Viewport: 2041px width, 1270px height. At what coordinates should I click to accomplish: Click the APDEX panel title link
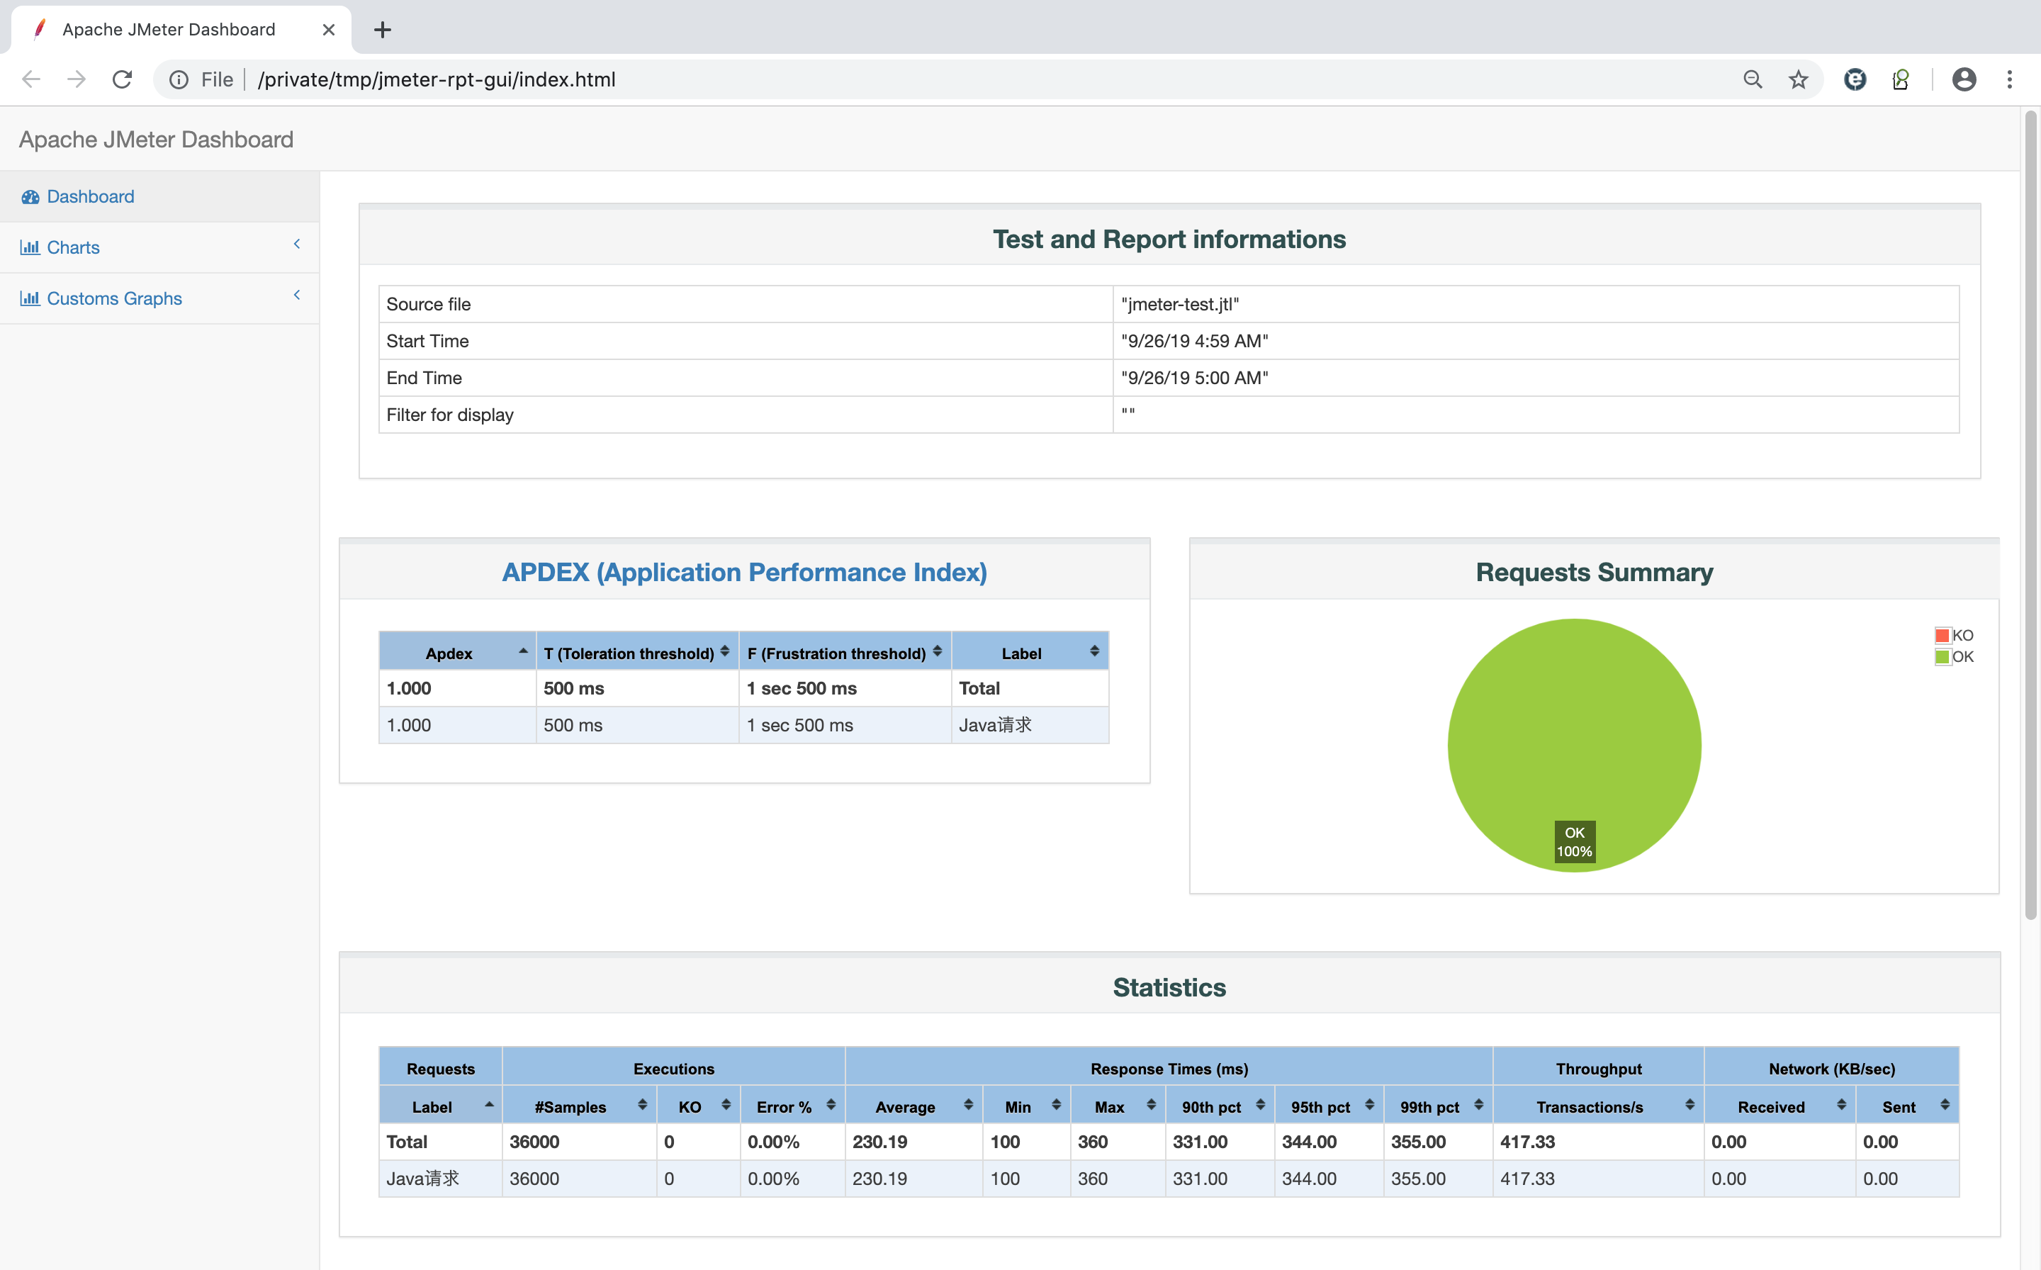(744, 572)
